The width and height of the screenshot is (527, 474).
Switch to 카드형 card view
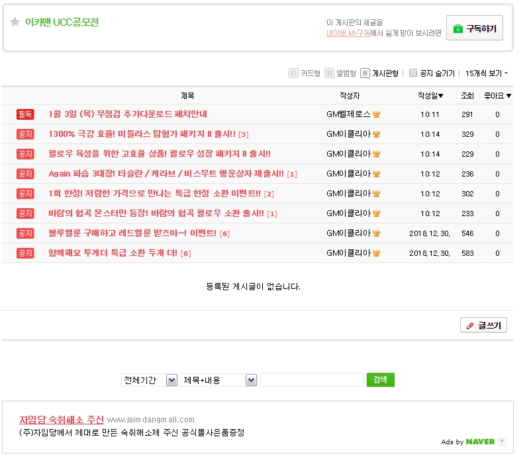304,73
